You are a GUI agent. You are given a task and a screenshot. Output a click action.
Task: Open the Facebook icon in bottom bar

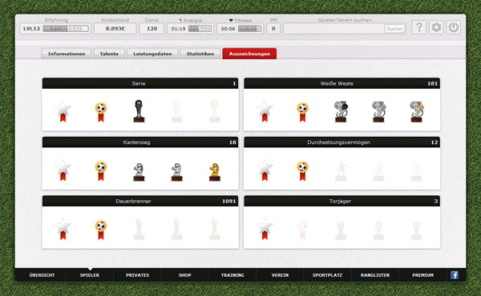point(455,275)
